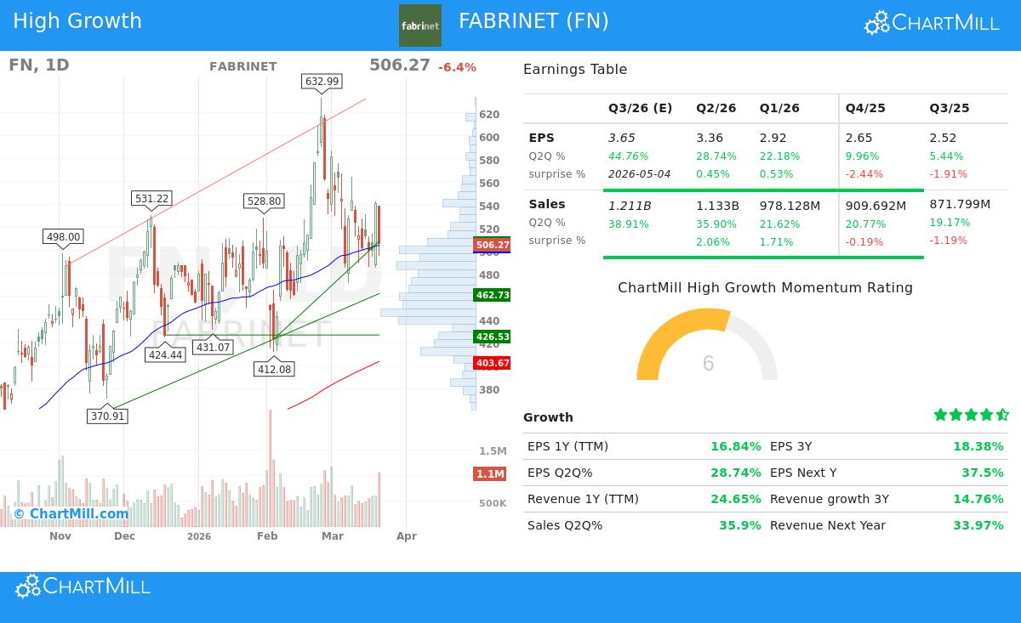Click the 632.99 peak annotation on the chart
1021x623 pixels.
click(323, 82)
